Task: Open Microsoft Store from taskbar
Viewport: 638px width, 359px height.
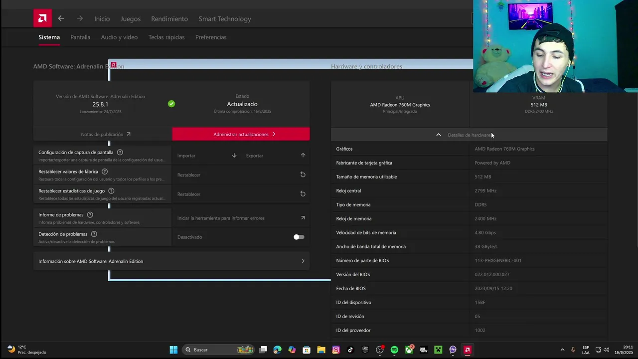Action: click(x=307, y=350)
